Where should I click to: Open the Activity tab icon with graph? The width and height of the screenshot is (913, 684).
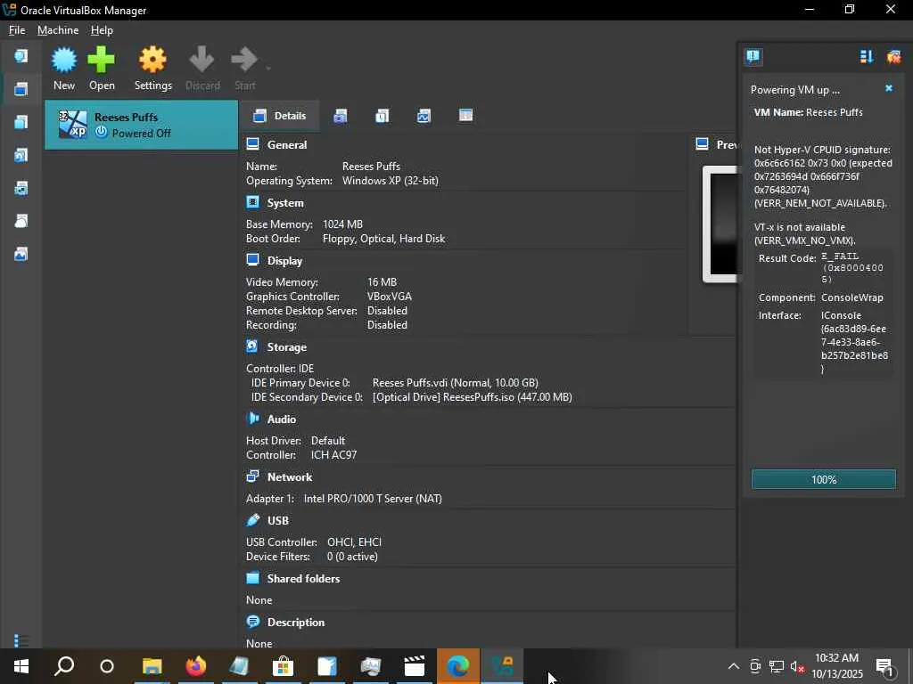point(424,116)
